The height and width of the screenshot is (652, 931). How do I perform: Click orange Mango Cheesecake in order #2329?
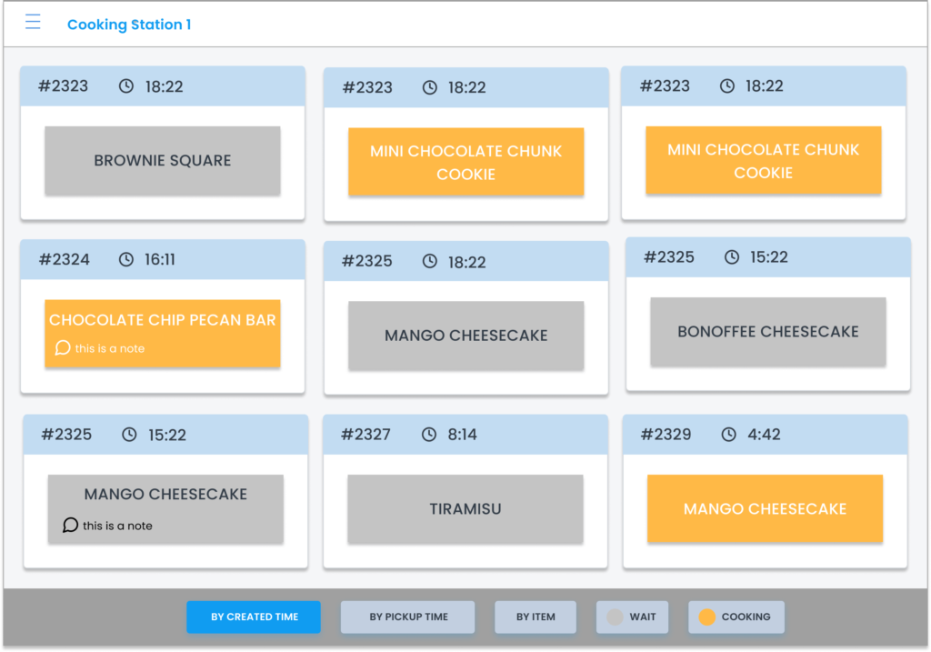765,509
